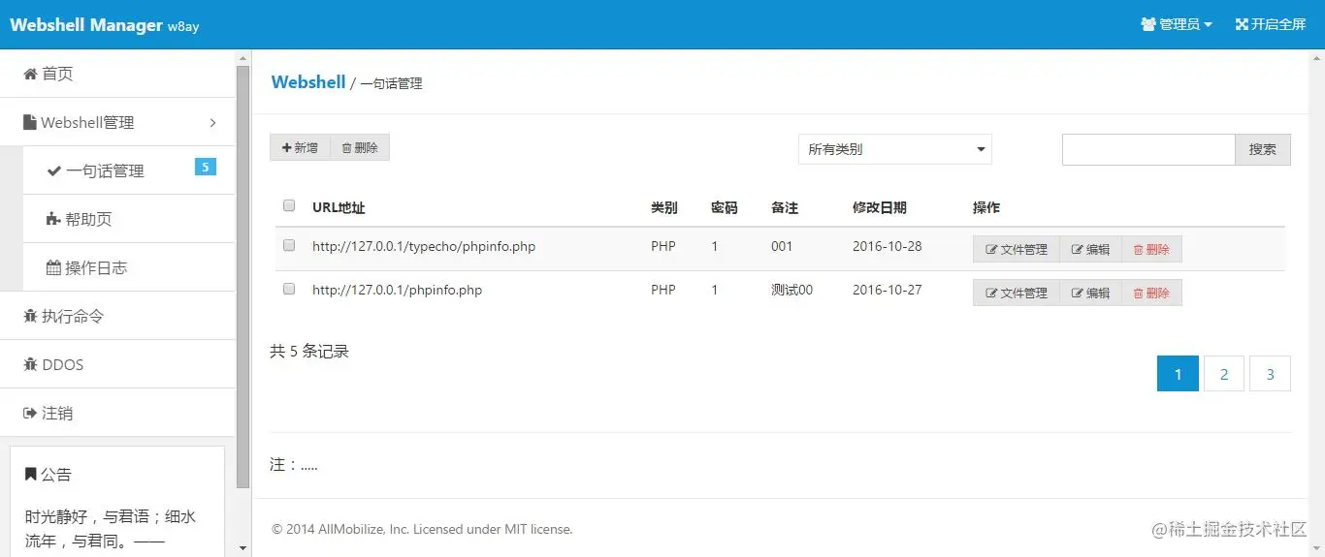The width and height of the screenshot is (1325, 557).
Task: Click the home icon beside 首页
Action: pyautogui.click(x=30, y=74)
